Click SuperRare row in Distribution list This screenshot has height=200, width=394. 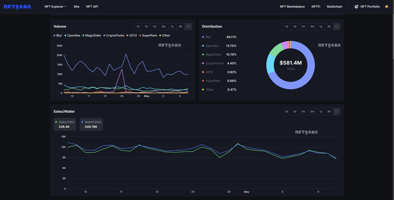(219, 81)
